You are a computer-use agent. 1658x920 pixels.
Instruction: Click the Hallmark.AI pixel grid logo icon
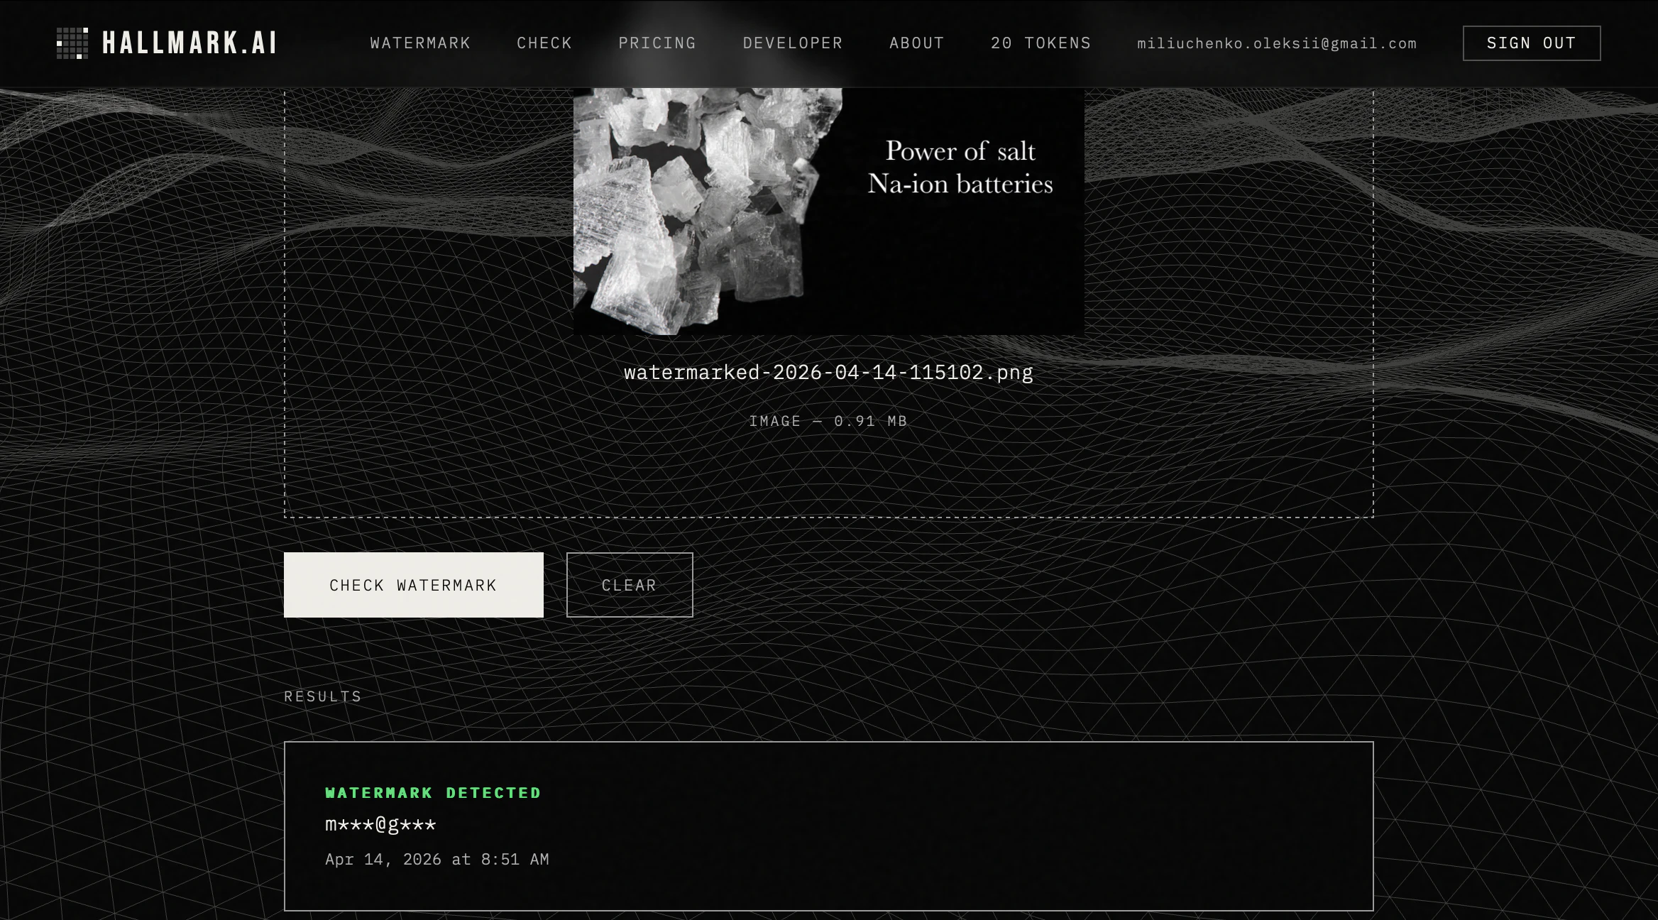point(72,43)
